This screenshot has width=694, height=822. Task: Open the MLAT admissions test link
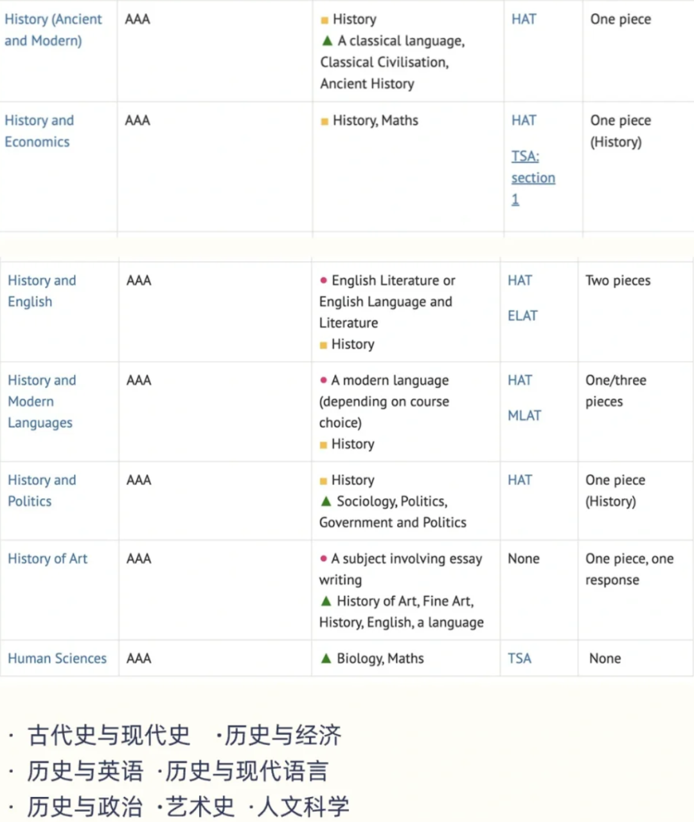(x=524, y=415)
